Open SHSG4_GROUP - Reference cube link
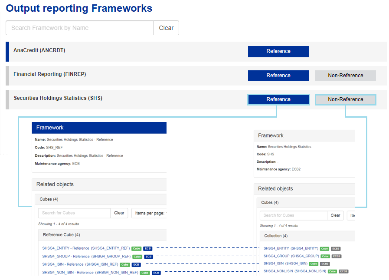389x280 pixels. coord(86,257)
